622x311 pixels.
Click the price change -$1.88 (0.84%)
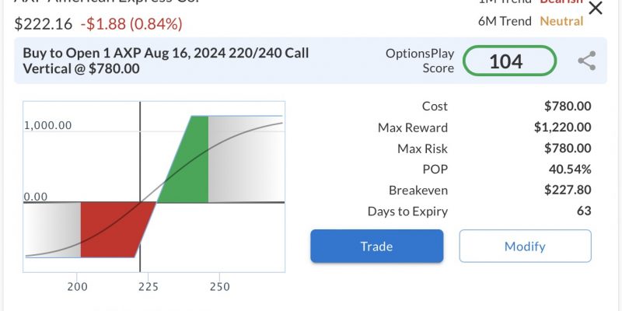point(131,24)
